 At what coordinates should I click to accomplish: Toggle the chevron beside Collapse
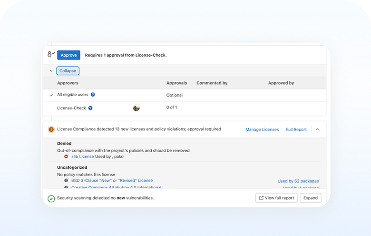click(51, 71)
